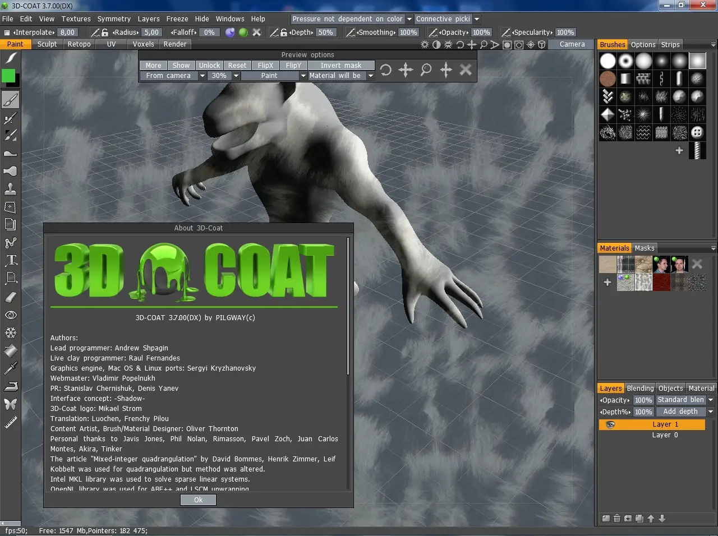This screenshot has width=718, height=536.
Task: Switch to the Blending tab
Action: point(640,389)
